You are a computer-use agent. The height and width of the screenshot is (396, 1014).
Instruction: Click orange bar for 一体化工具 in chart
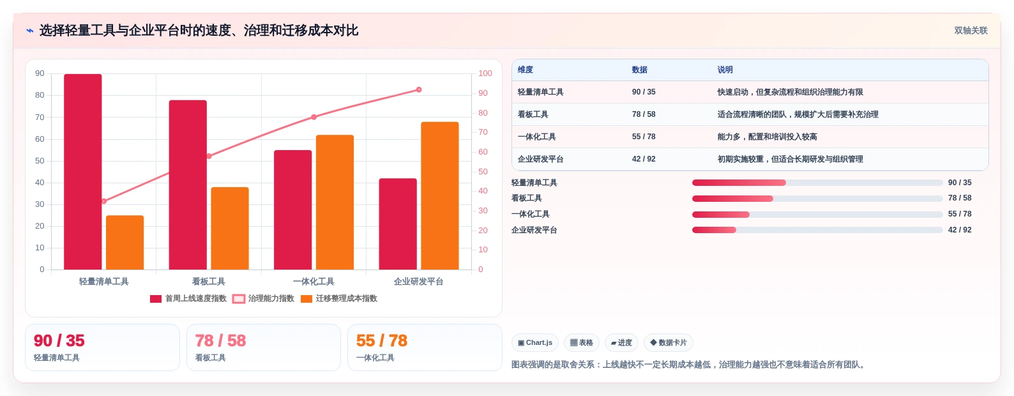(x=335, y=202)
